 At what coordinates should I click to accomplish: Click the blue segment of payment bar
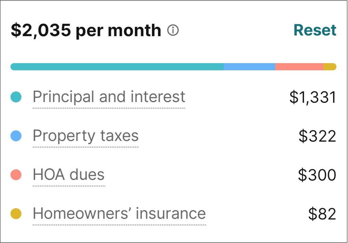pos(249,67)
